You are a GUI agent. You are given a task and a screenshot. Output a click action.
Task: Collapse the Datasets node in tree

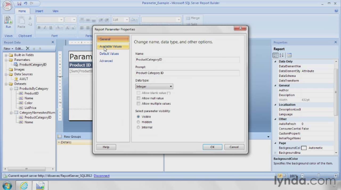click(x=6, y=84)
